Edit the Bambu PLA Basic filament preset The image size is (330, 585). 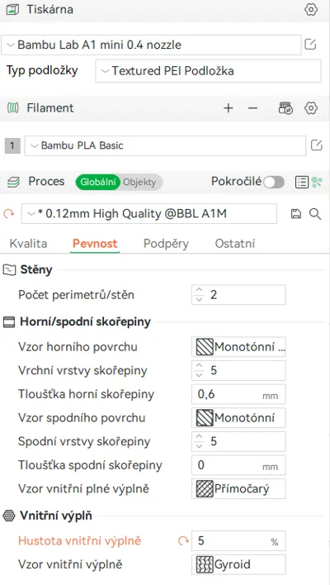coord(316,145)
